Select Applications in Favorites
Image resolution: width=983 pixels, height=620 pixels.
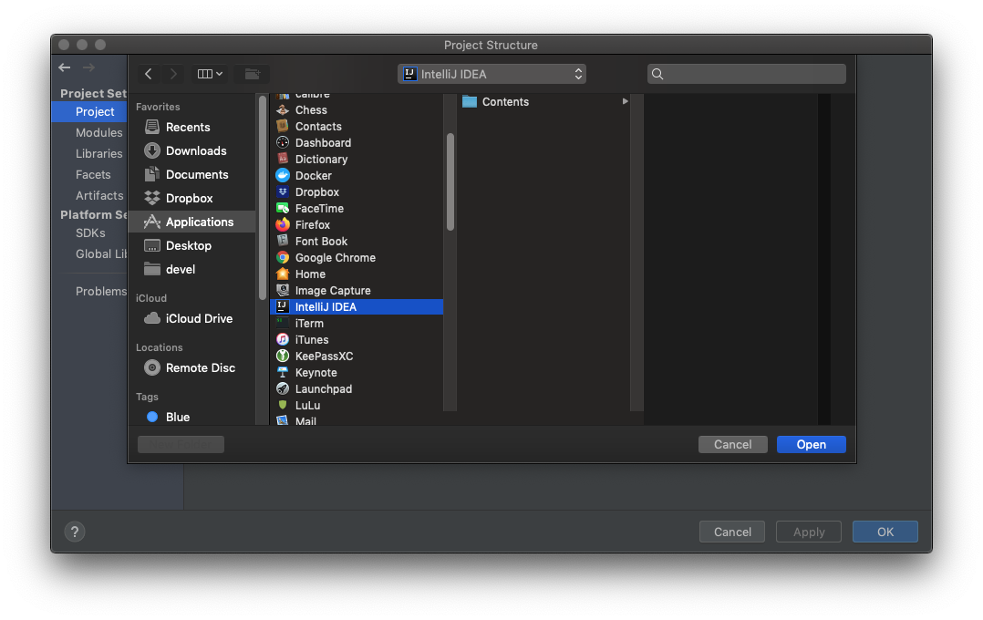[x=191, y=222]
